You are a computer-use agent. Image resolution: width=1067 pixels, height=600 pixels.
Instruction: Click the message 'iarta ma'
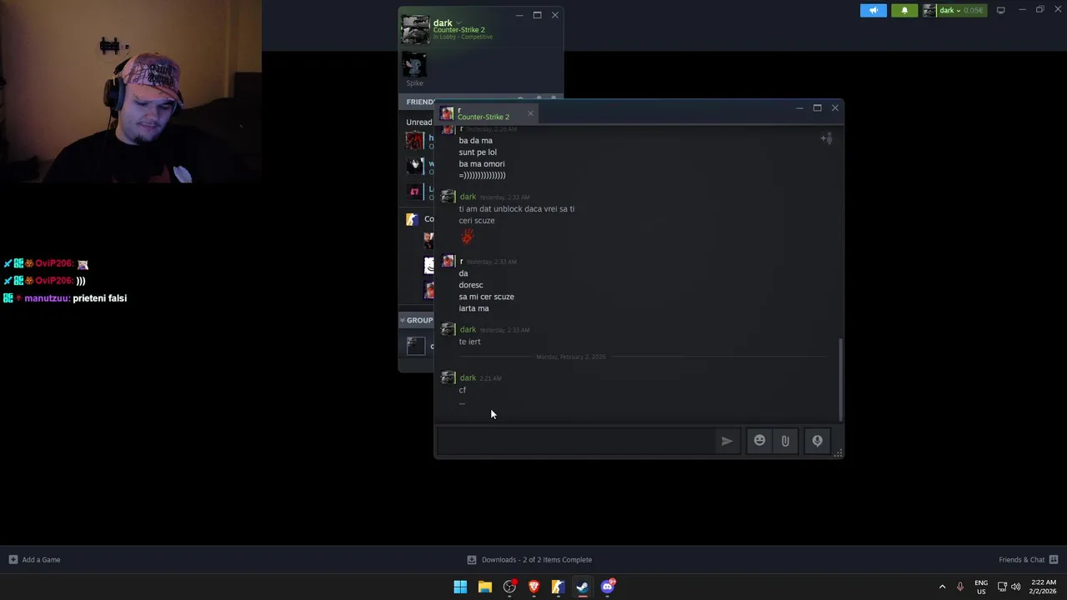473,308
